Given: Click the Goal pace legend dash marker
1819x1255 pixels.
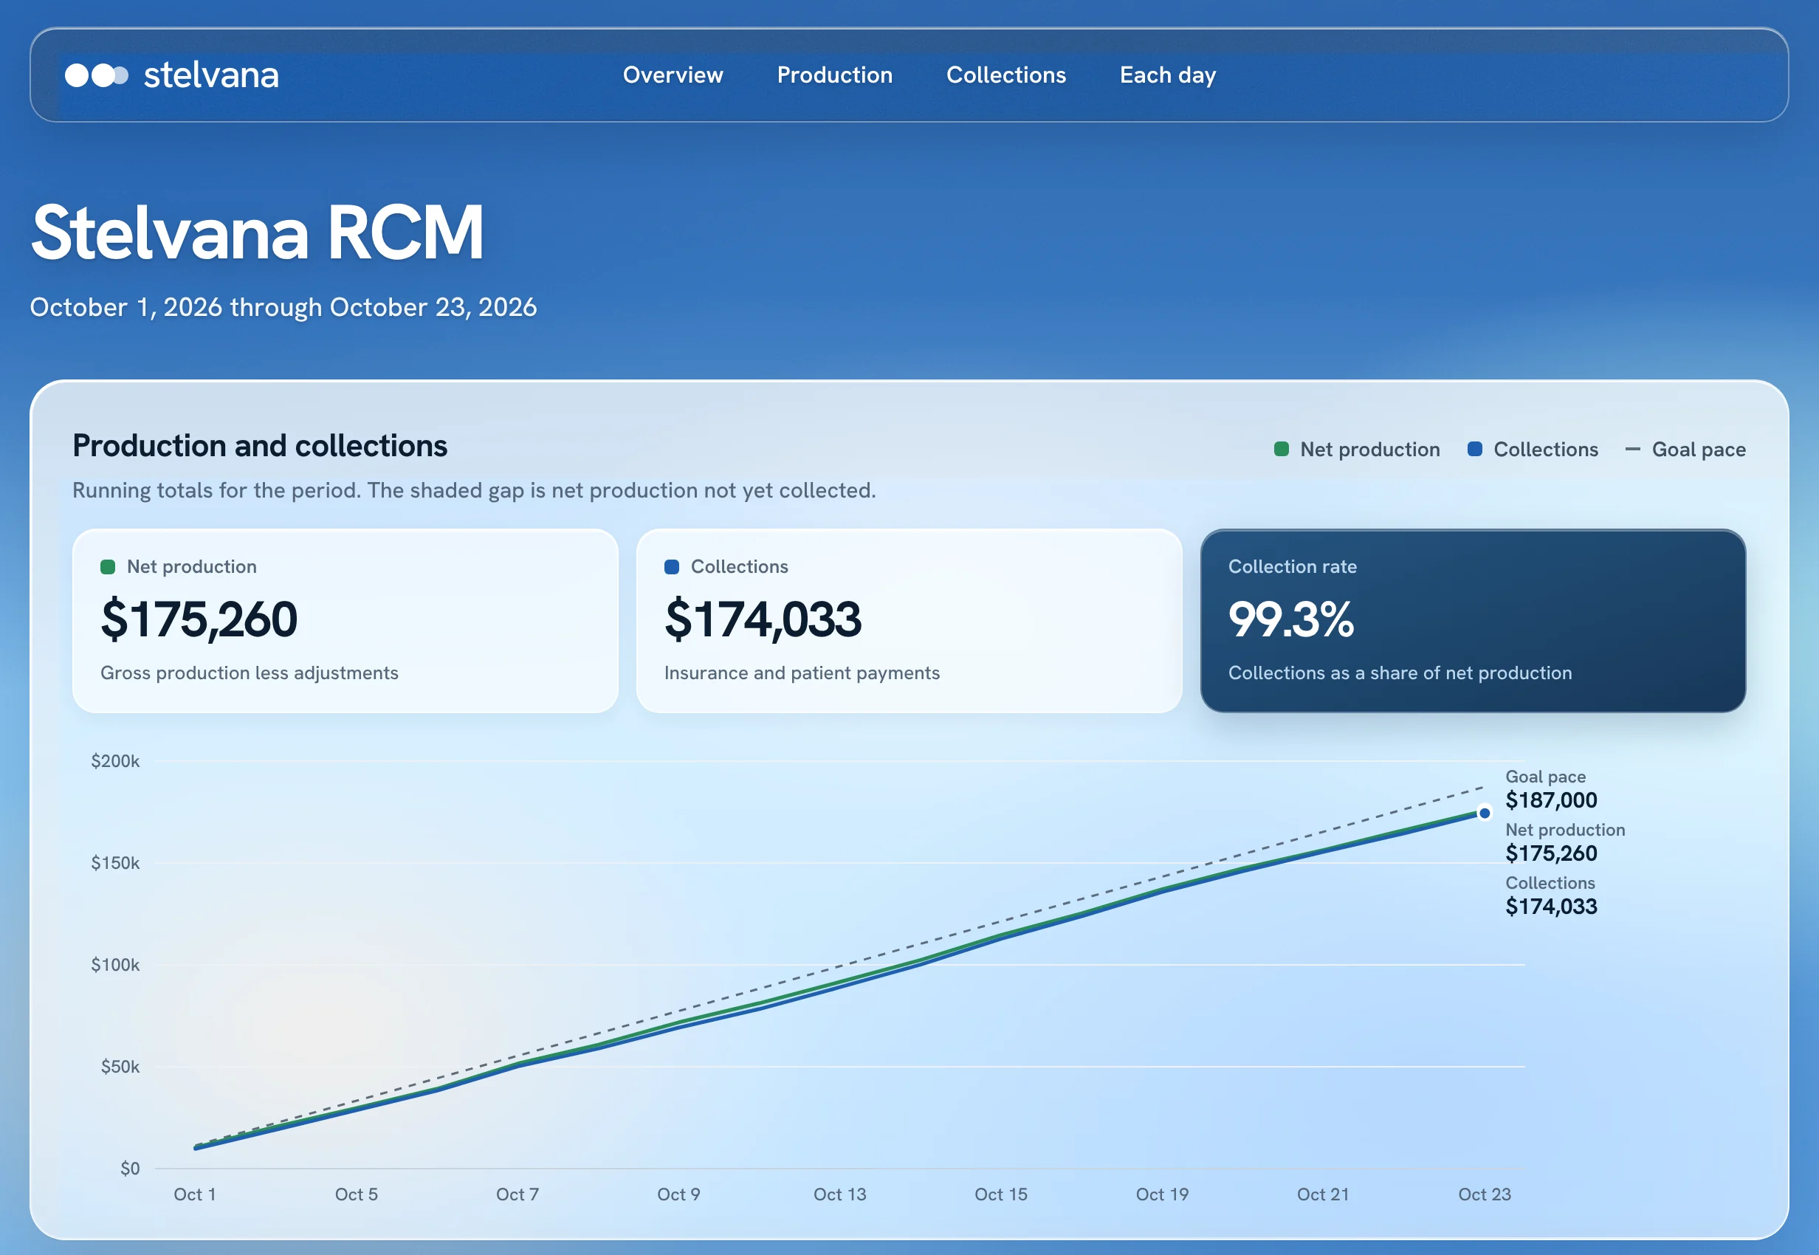Looking at the screenshot, I should (1633, 449).
